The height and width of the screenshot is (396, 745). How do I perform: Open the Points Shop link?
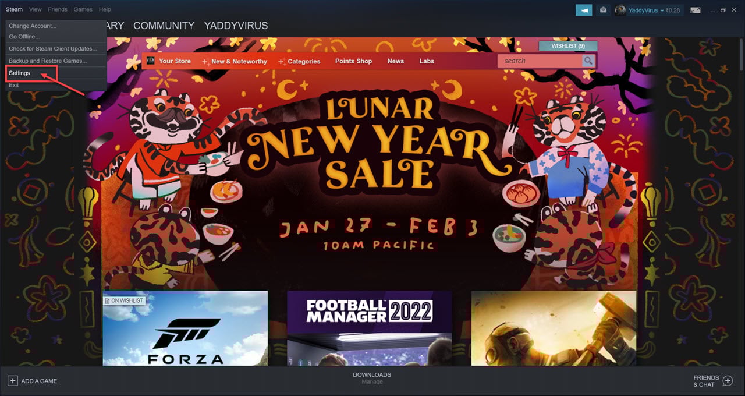coord(353,61)
